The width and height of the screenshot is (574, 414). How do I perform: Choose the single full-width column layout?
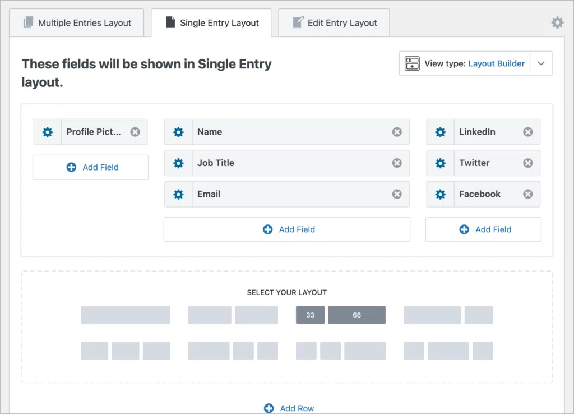click(x=126, y=315)
